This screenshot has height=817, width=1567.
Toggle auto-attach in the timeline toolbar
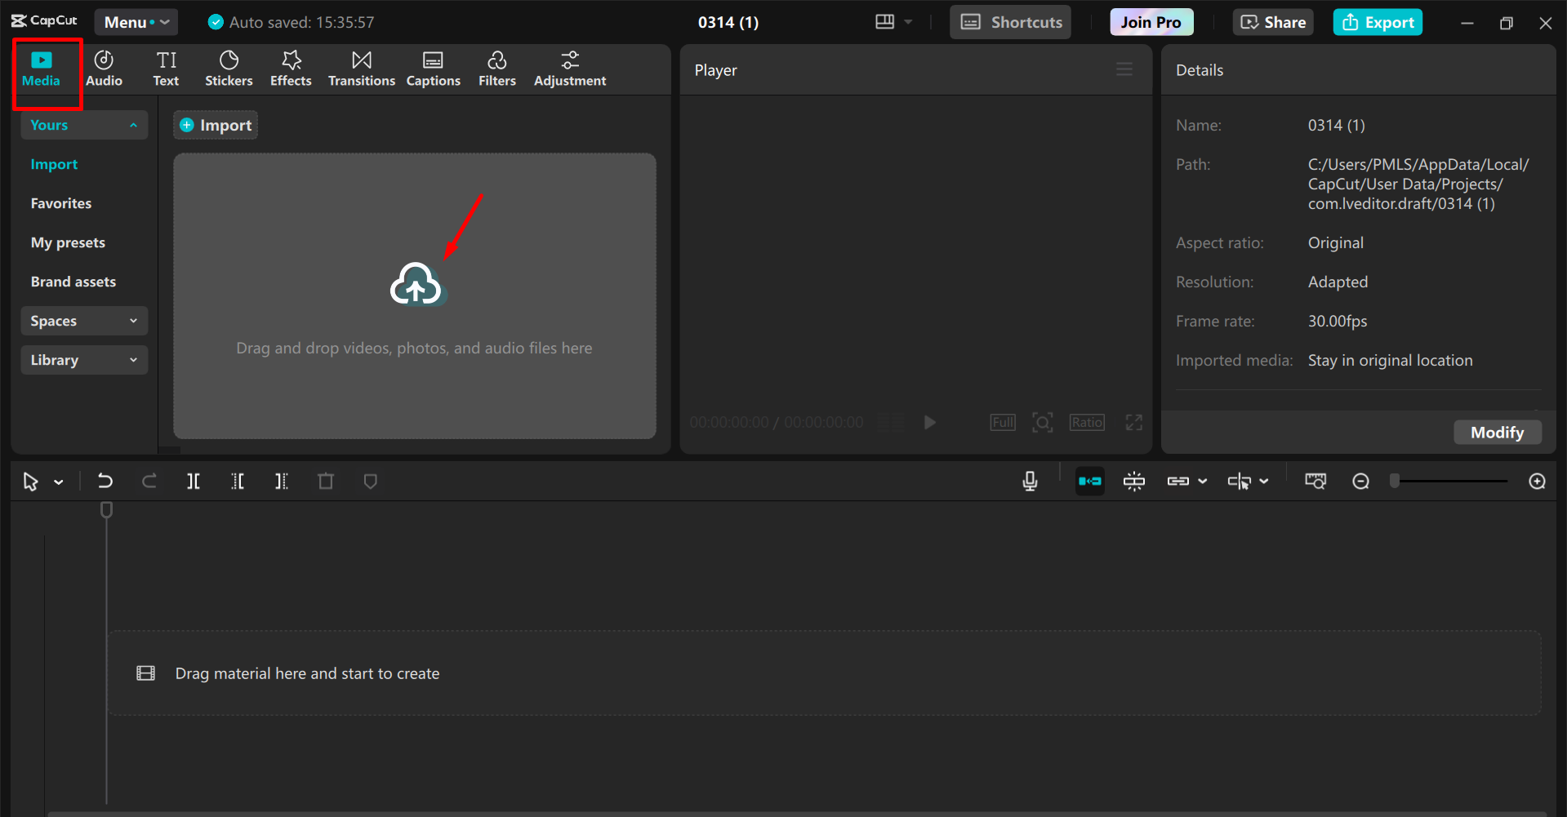point(1089,481)
